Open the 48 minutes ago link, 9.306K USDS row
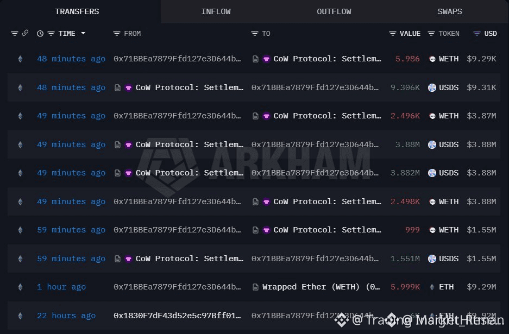Screen dimensions: 509x334 tap(71, 87)
